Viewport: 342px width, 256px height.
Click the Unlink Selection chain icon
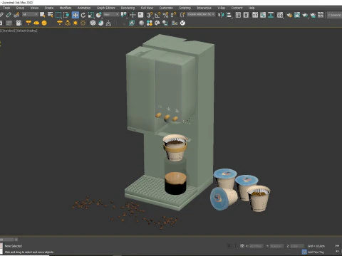9,15
